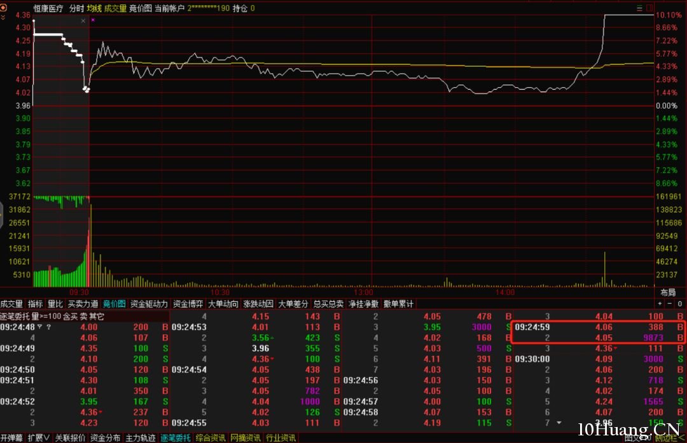687x443 pixels.
Task: Click the 布局 layout button
Action: (668, 292)
